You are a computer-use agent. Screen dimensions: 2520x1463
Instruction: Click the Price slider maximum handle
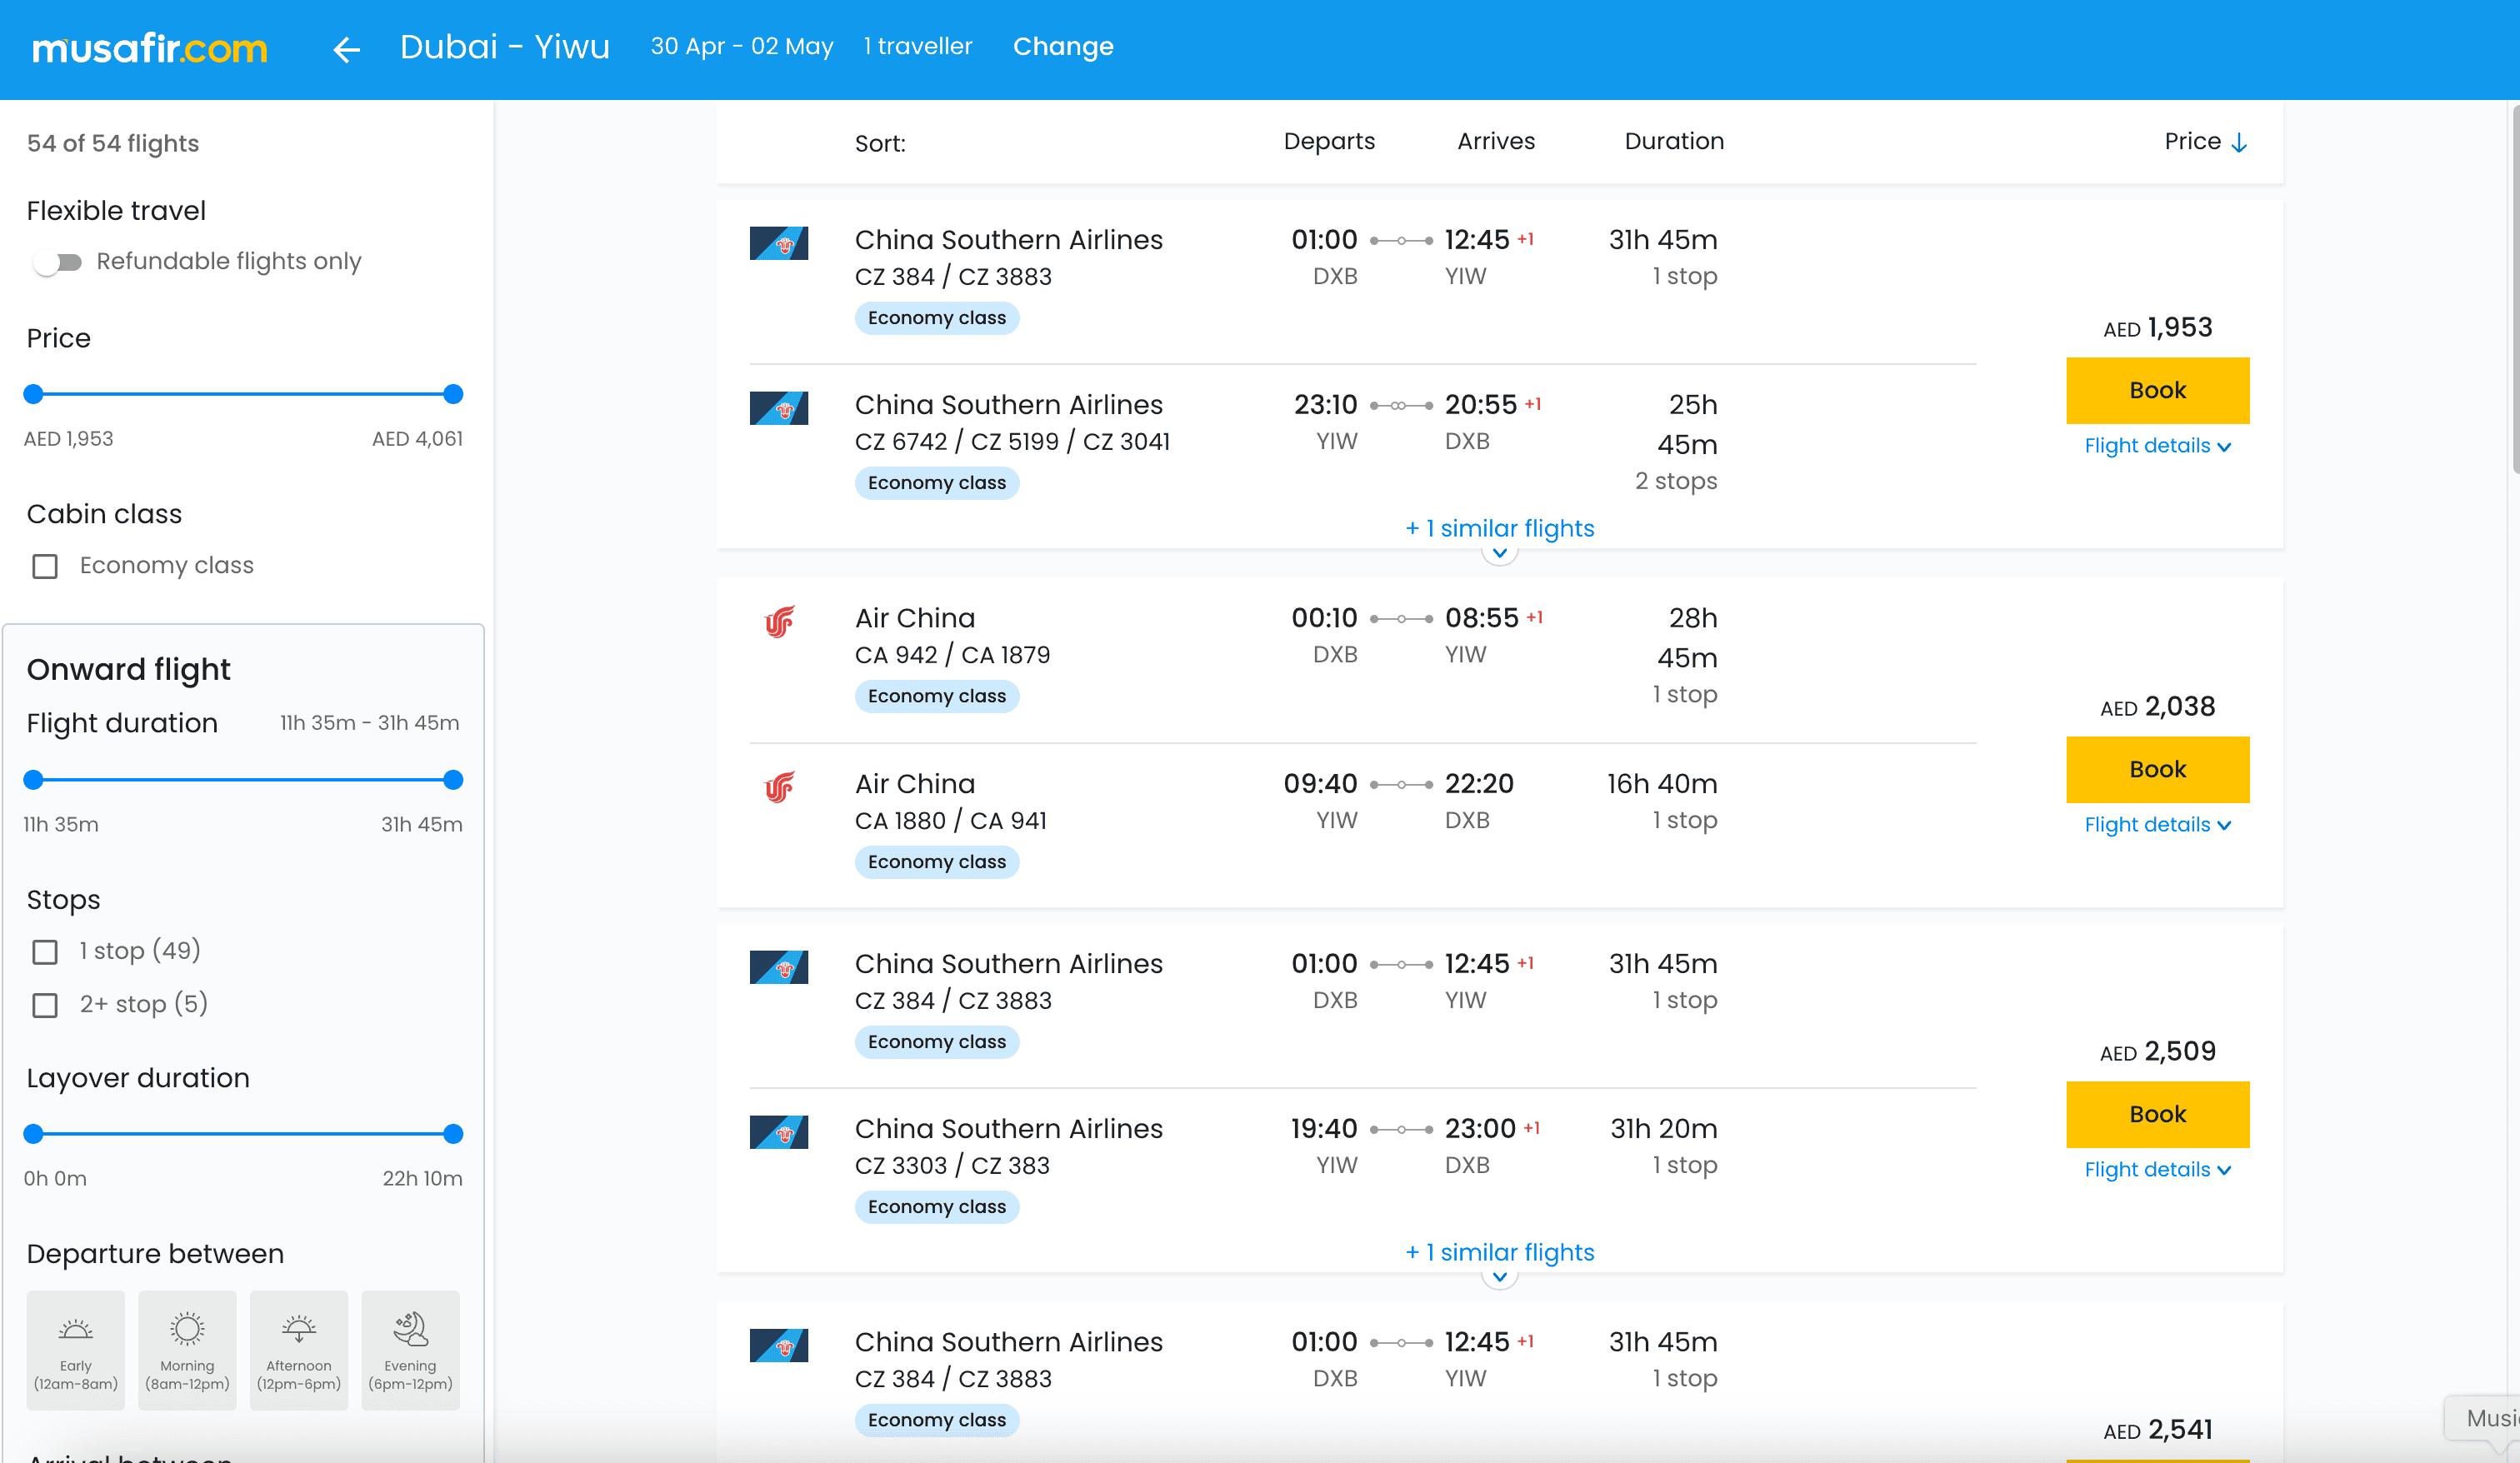[453, 394]
